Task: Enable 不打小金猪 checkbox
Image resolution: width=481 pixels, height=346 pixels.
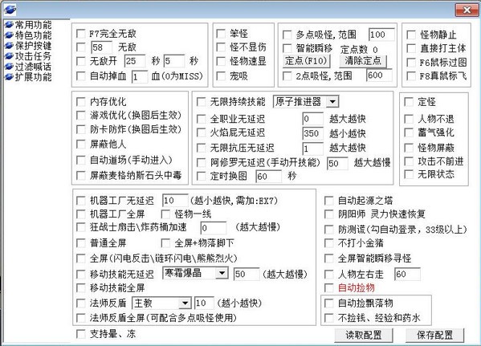Action: point(329,243)
